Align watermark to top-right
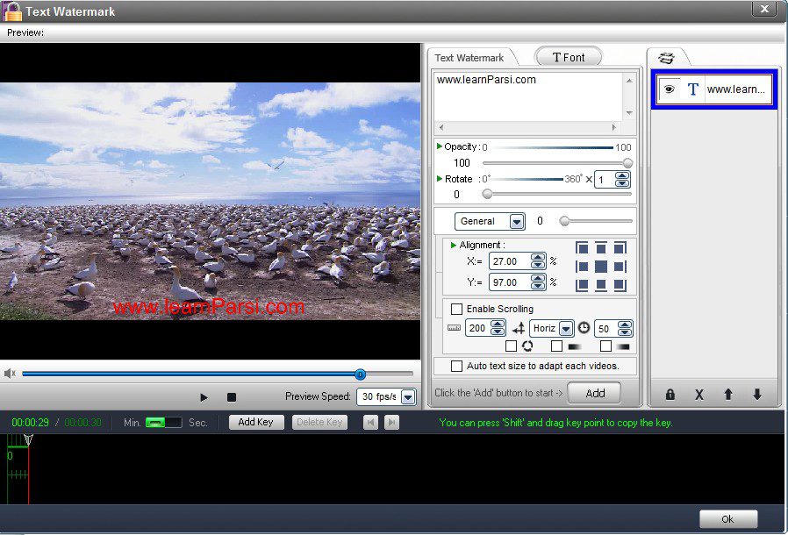Image resolution: width=788 pixels, height=535 pixels. [x=620, y=247]
